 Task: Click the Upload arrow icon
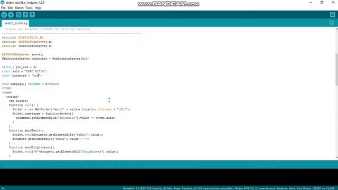tap(11, 15)
